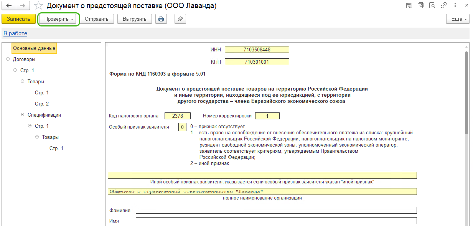
Task: Collapse the Товары node under Договоры
Action: tap(23, 82)
